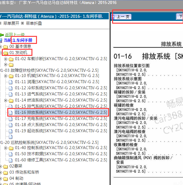183x185 pixels.
Task: Click the open folder icon of 01 发动机
Action: tap(5, 53)
